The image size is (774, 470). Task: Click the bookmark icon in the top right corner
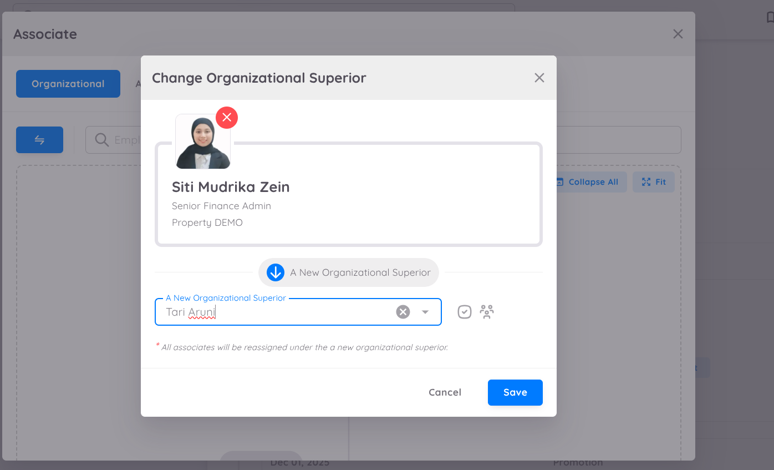click(770, 18)
